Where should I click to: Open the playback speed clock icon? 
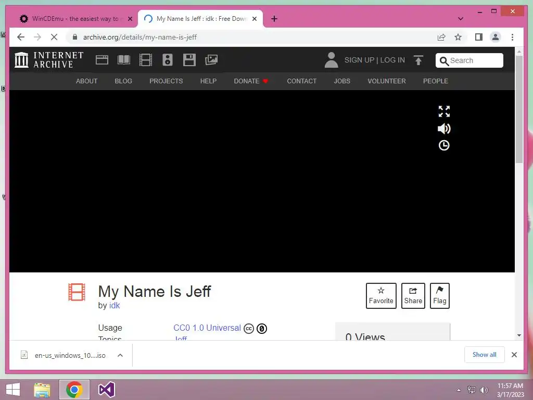coord(444,146)
